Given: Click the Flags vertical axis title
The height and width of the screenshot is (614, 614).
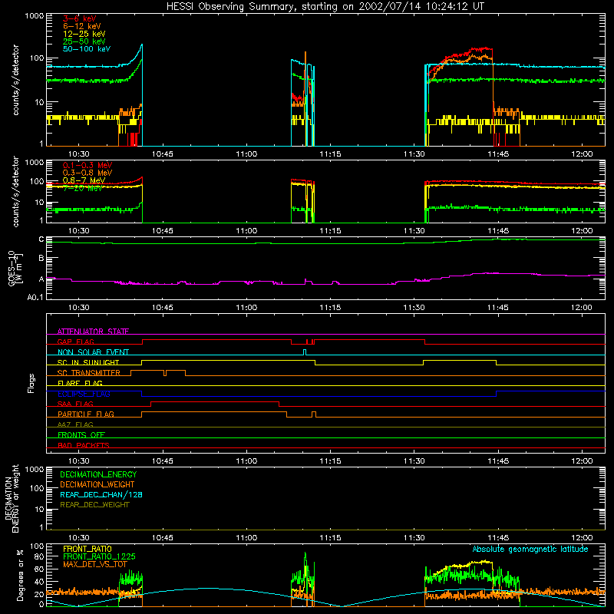Looking at the screenshot, I should coord(31,383).
